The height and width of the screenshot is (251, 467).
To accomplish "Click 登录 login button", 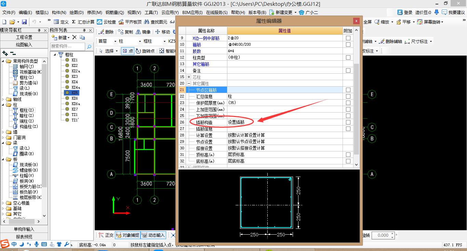I will [405, 12].
